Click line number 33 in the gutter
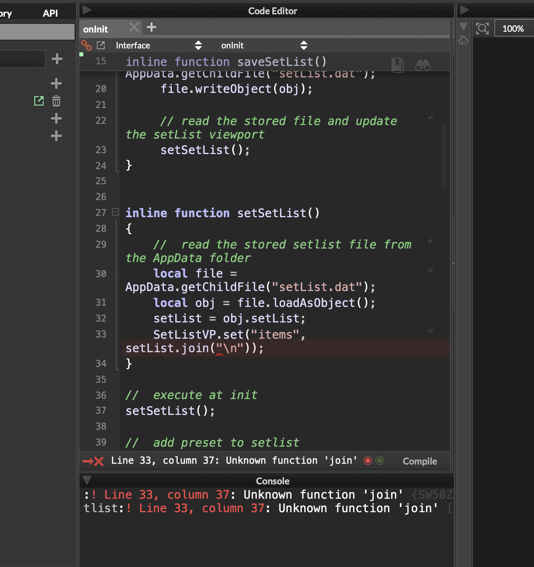534x567 pixels. coord(101,334)
